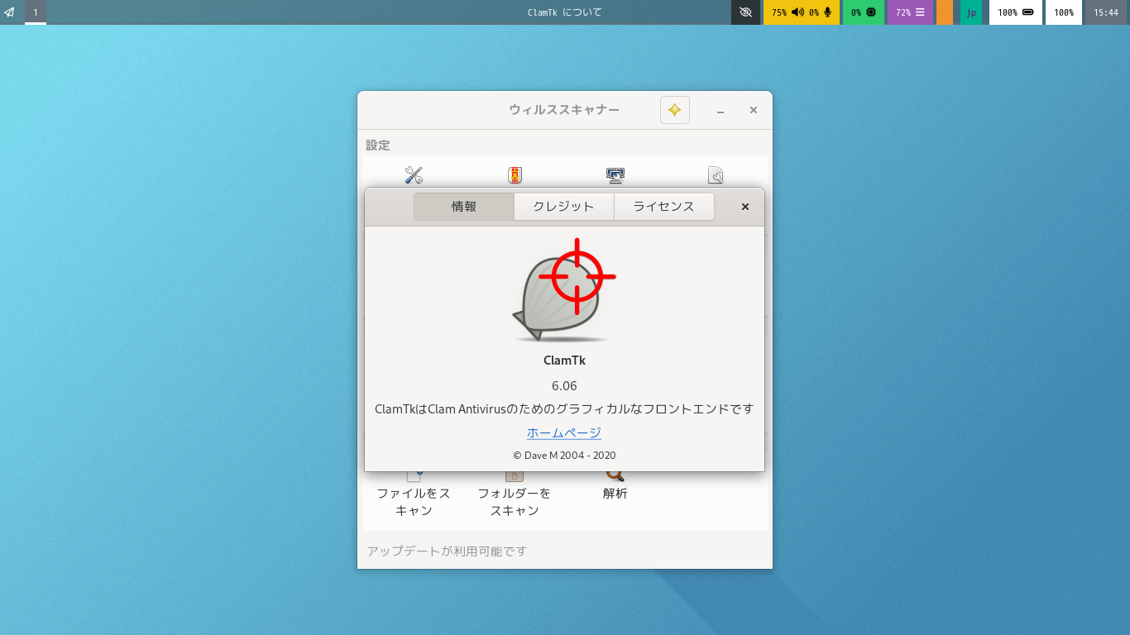Click the yellow star button in the ウィルススキャナー header
1130x635 pixels.
point(675,110)
